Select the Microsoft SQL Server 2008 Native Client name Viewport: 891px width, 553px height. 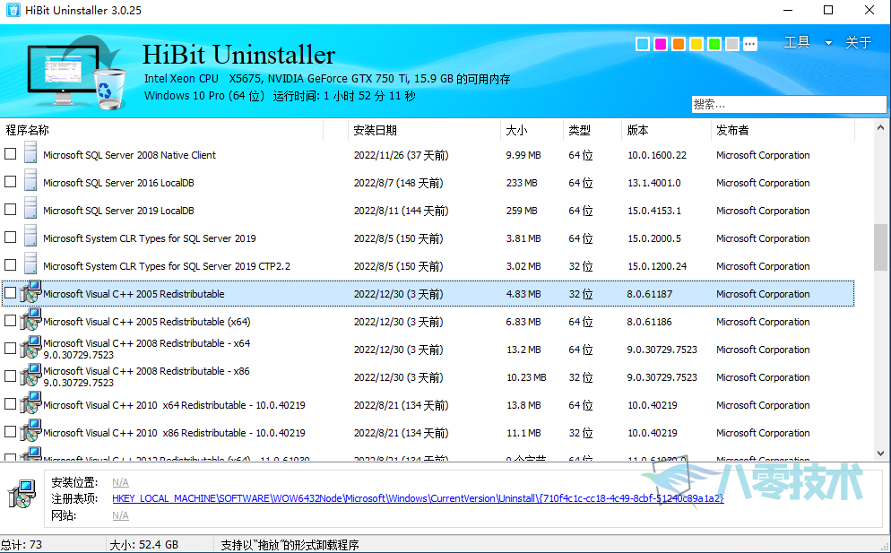[x=130, y=155]
